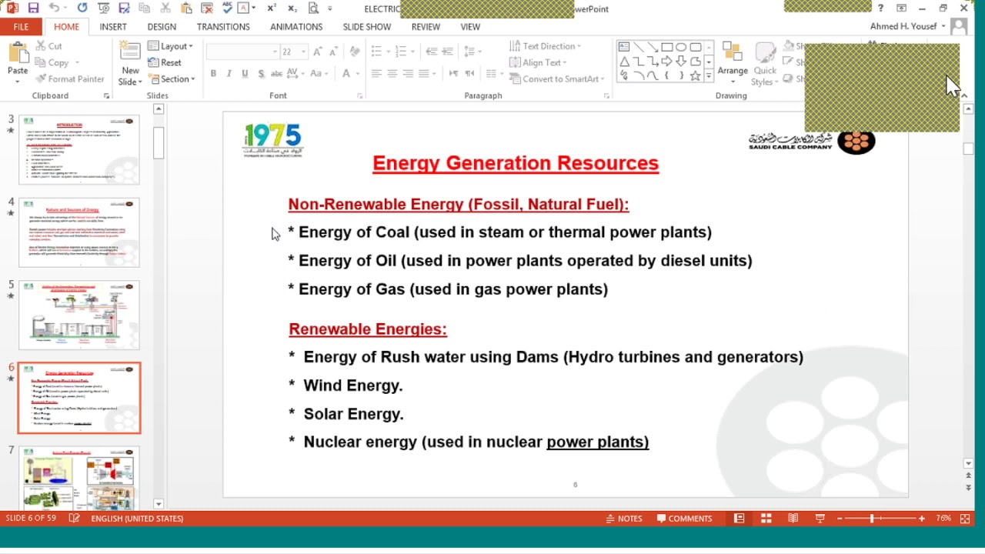Reset the slide layout
The width and height of the screenshot is (985, 554).
165,62
